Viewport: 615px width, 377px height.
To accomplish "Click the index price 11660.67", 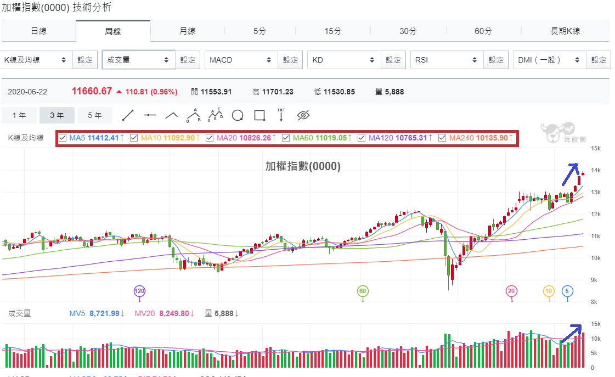I will [x=92, y=91].
